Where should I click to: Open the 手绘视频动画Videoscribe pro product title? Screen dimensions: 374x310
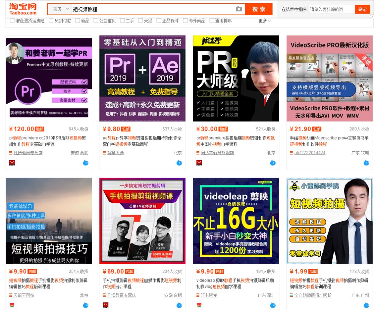pos(329,141)
